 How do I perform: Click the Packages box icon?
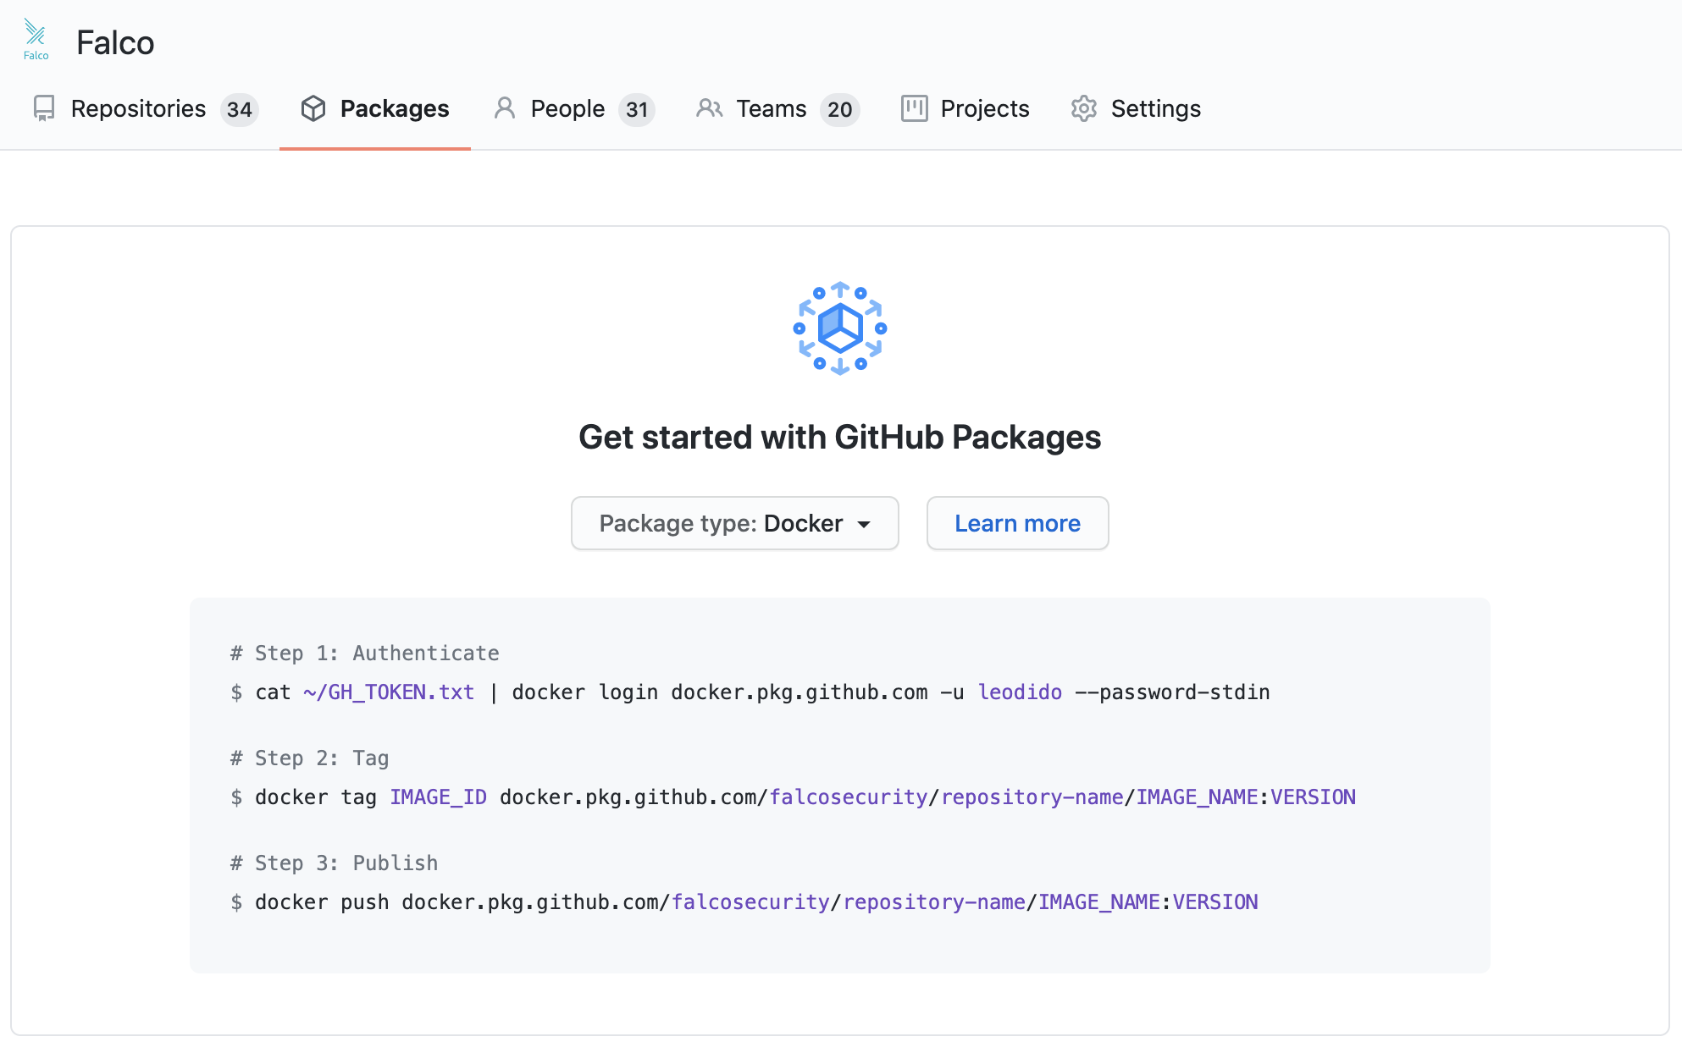tap(313, 108)
